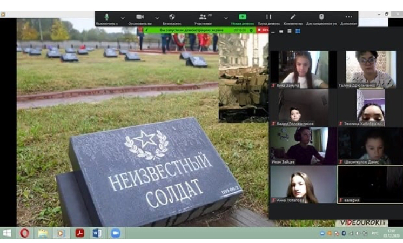
Task: Select Галина Дрюльченко's video thumbnail
Action: (363, 69)
